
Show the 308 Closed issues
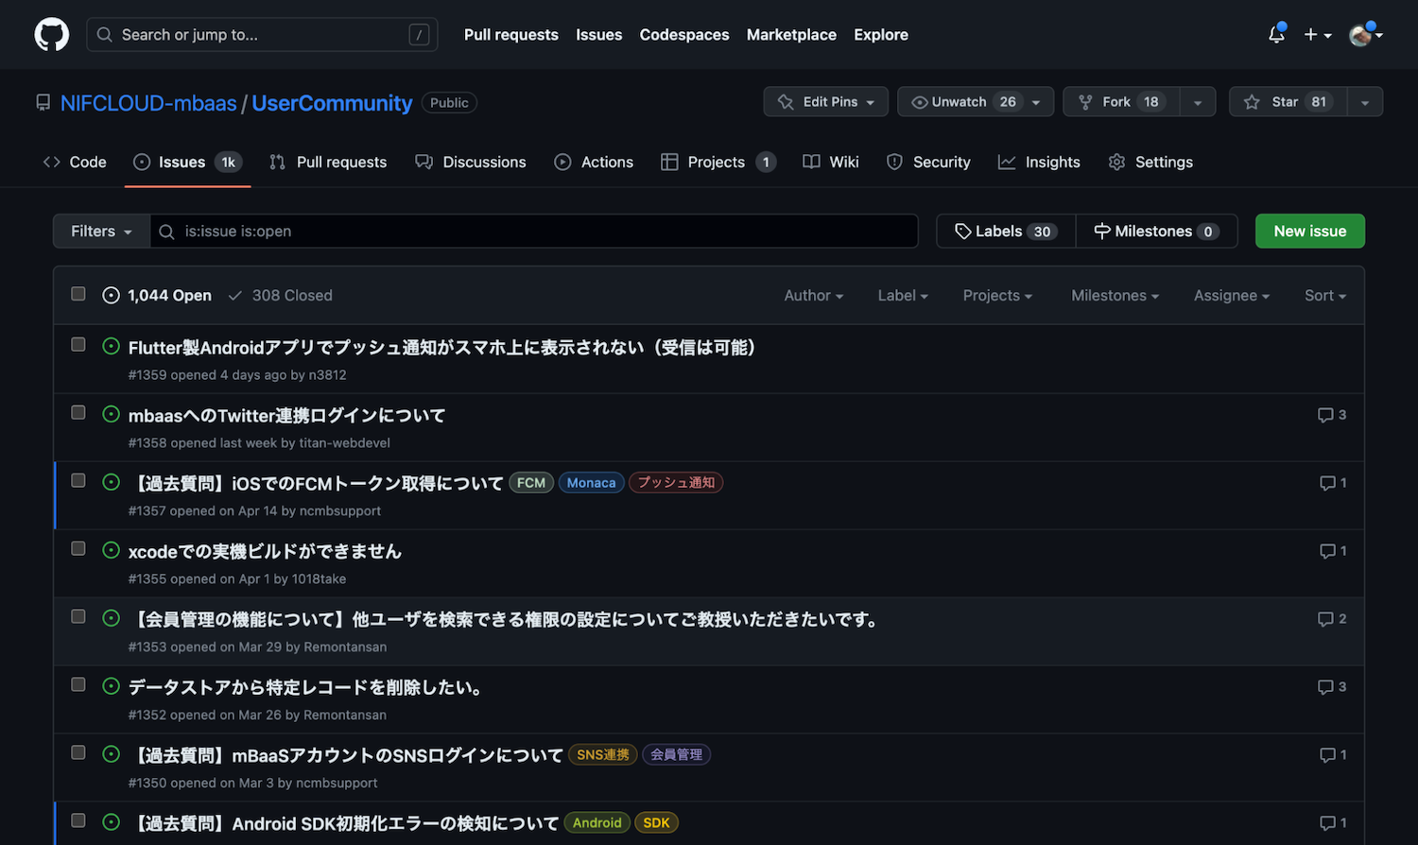tap(281, 296)
